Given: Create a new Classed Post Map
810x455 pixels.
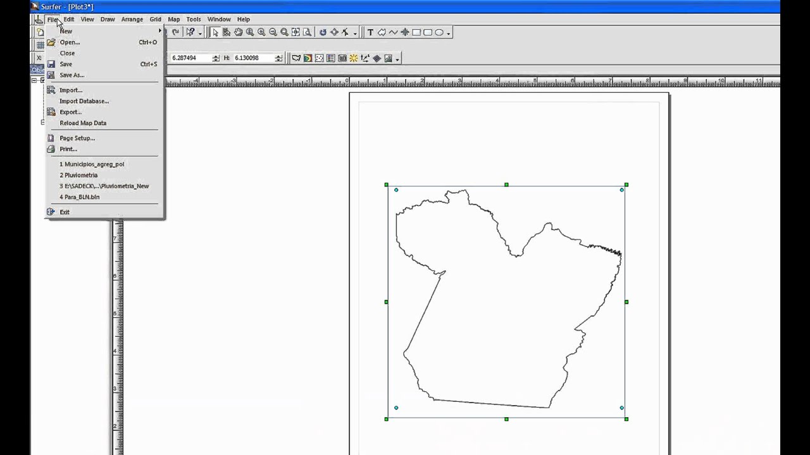Looking at the screenshot, I should point(330,58).
